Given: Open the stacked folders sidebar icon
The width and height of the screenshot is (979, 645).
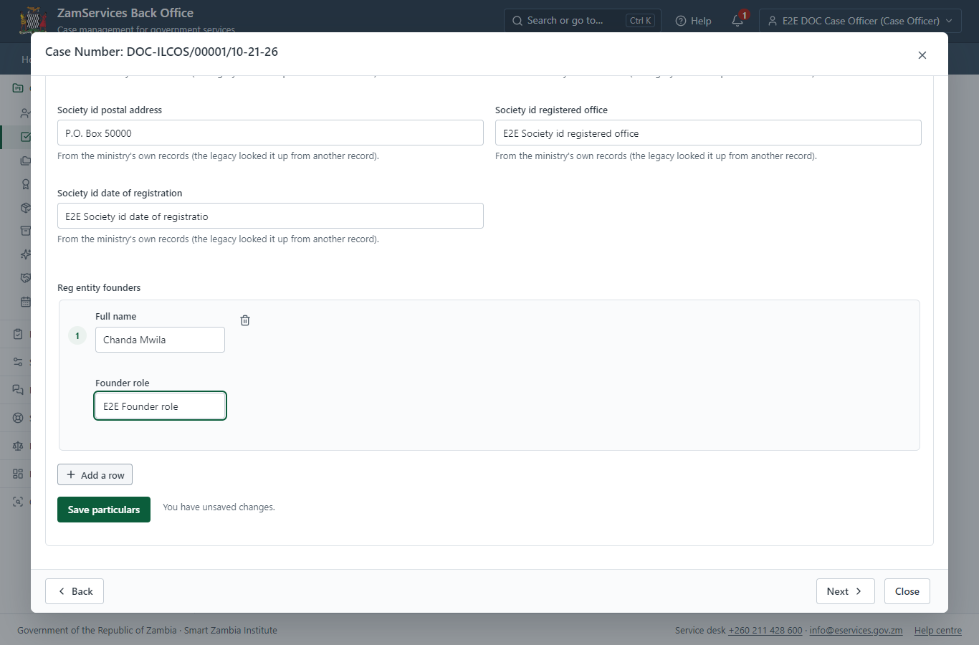Looking at the screenshot, I should click(25, 161).
